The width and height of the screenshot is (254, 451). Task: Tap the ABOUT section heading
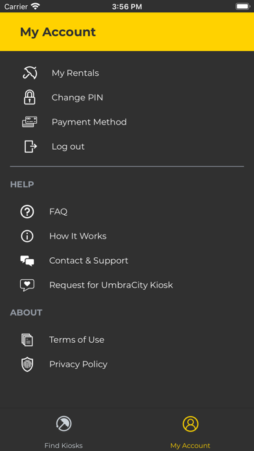(x=26, y=312)
